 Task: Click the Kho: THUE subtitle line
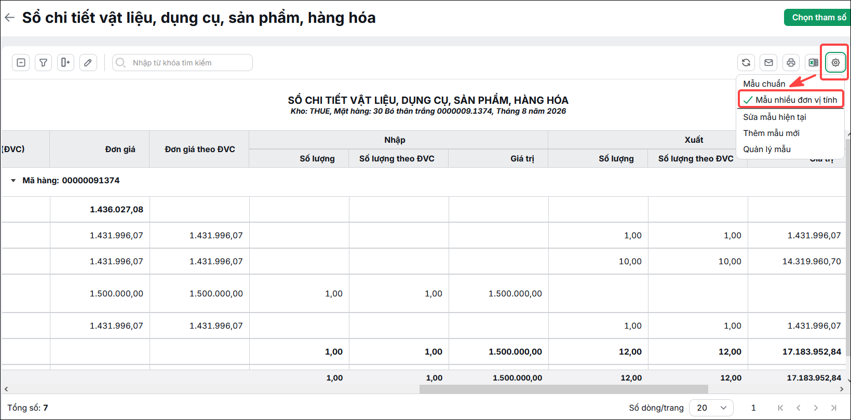428,111
